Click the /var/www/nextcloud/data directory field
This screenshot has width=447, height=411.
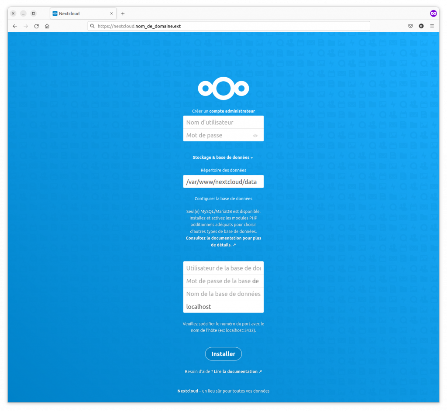[x=223, y=182]
